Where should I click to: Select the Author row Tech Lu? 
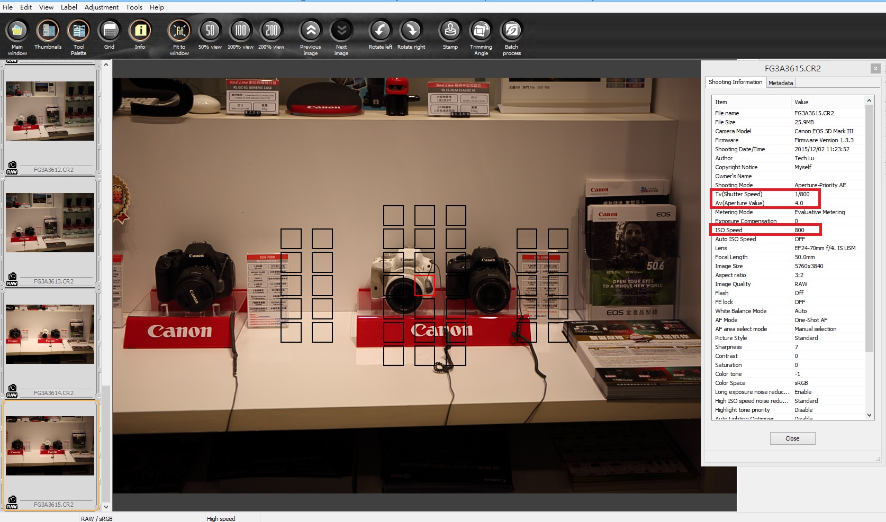click(789, 158)
